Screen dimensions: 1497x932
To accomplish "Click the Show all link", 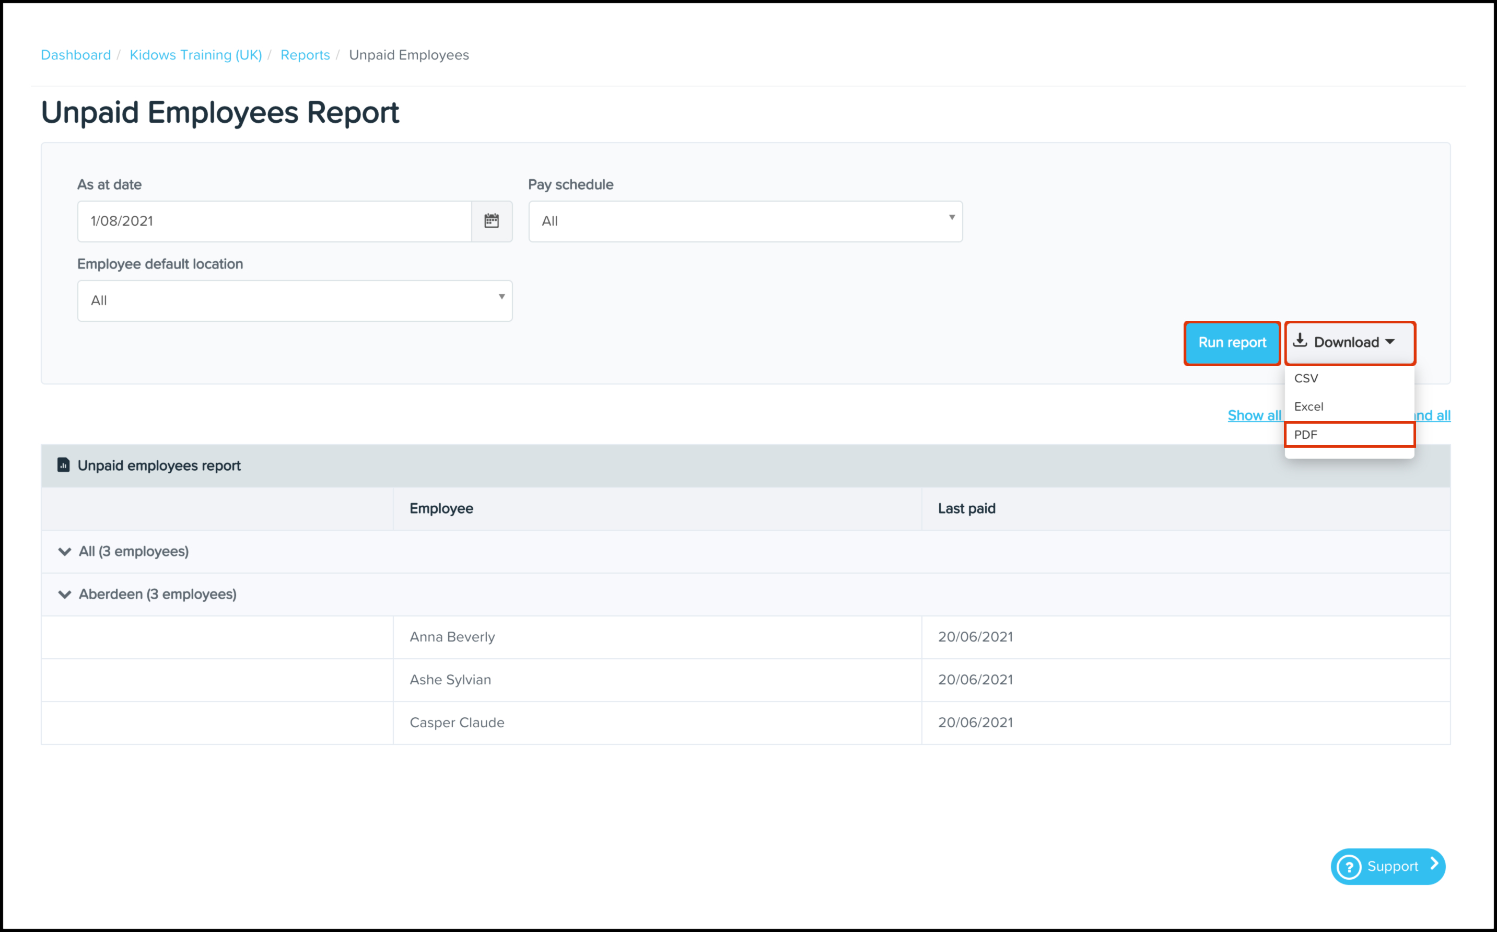I will [1254, 415].
